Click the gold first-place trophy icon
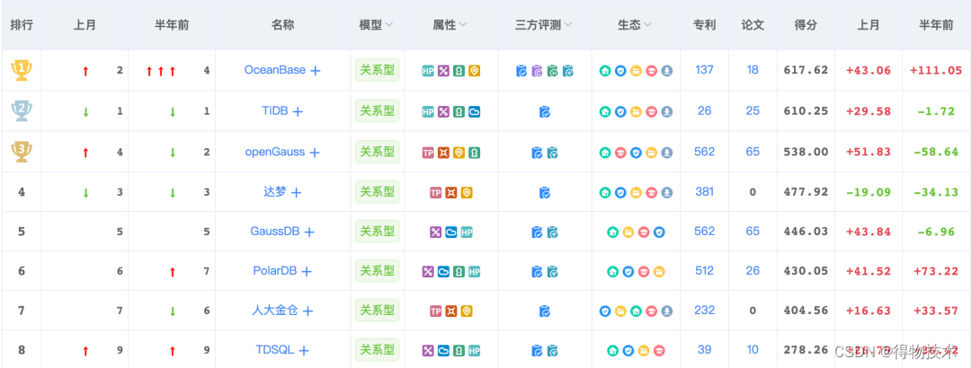 pyautogui.click(x=22, y=70)
